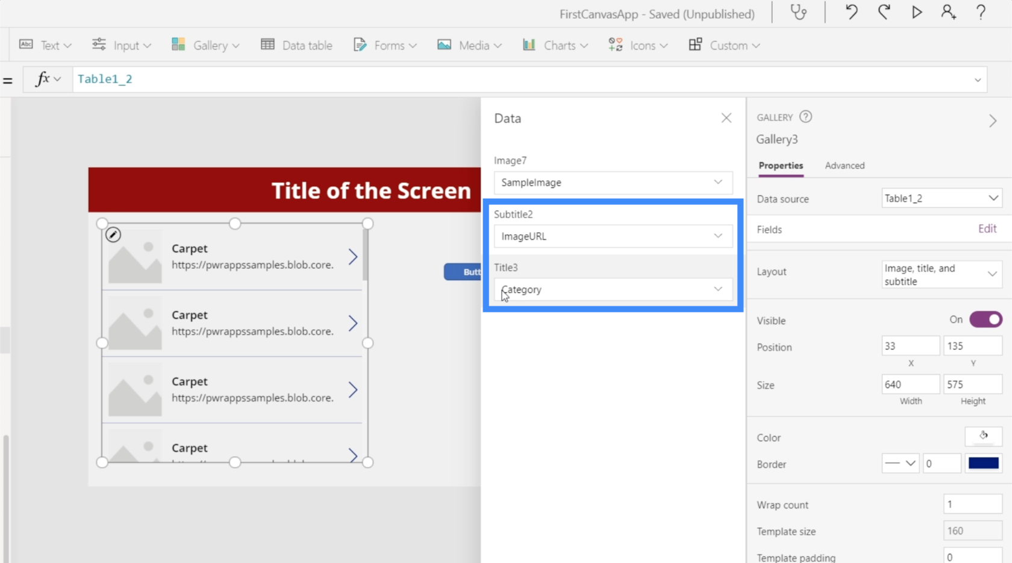1012x563 pixels.
Task: Open the dark blue border color swatch
Action: click(983, 463)
